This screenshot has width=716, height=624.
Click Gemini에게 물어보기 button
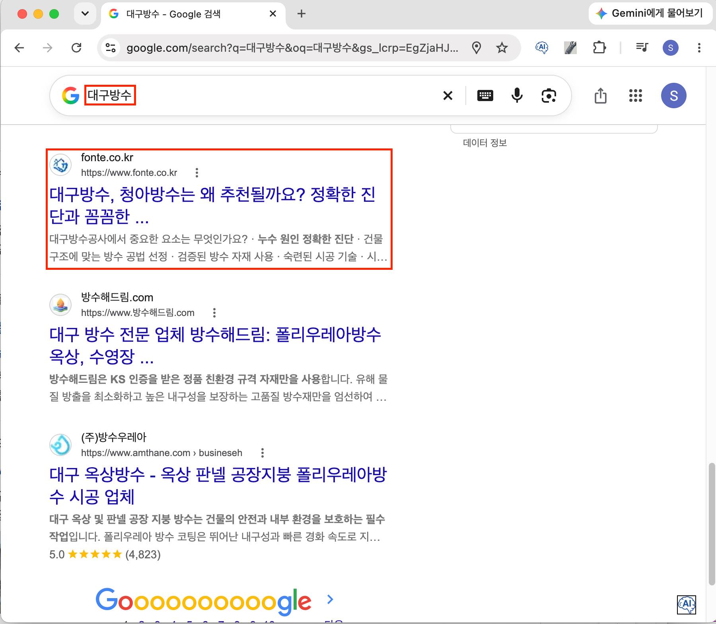pos(650,14)
